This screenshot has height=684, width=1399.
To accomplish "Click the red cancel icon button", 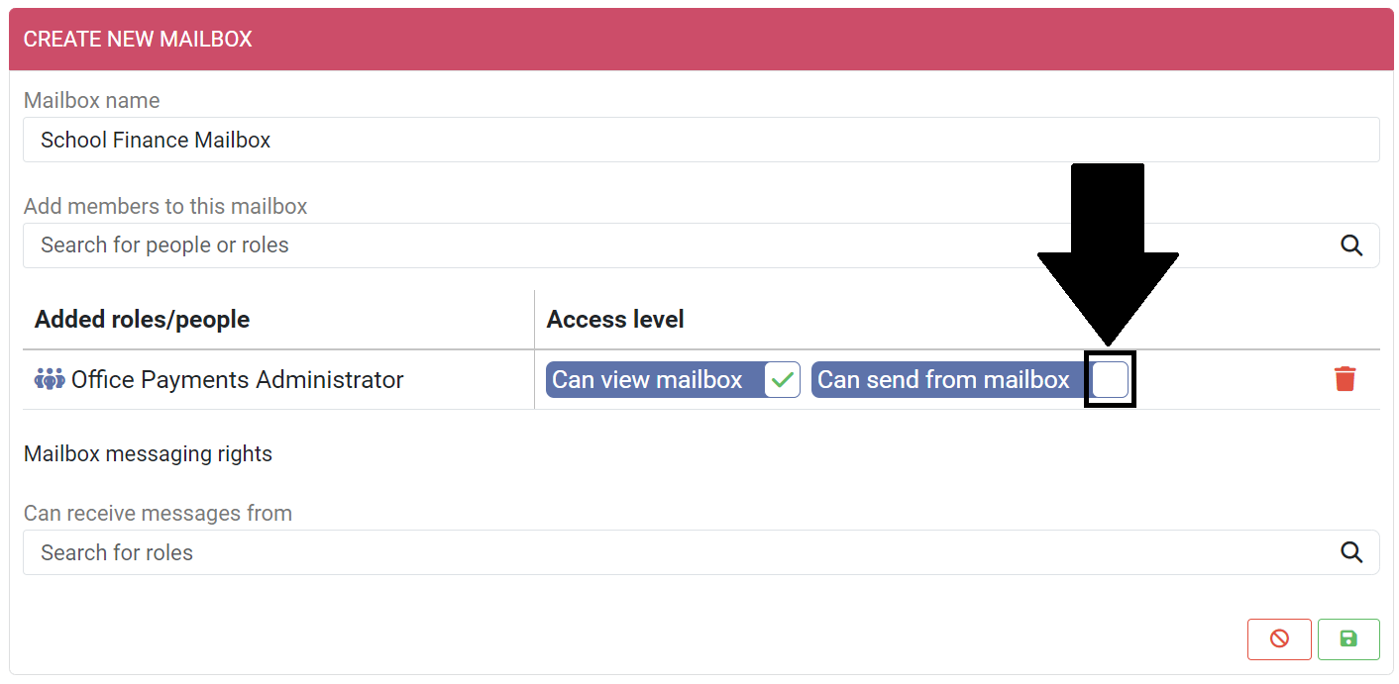I will point(1279,639).
